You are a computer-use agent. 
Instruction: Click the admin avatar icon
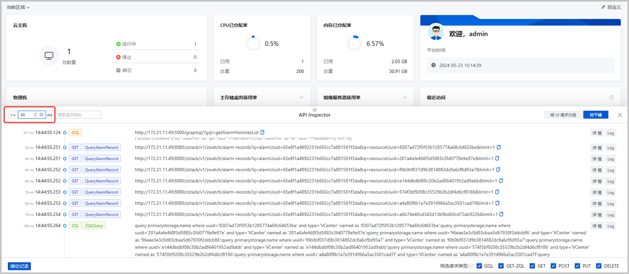pyautogui.click(x=436, y=33)
